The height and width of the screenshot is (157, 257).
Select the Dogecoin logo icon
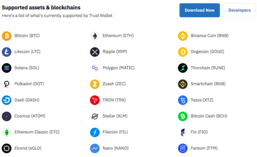[x=183, y=52]
